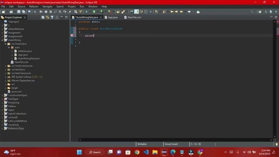Open the External Tools dropdown arrow
Screen dimensions: 279x157
tap(113, 12)
